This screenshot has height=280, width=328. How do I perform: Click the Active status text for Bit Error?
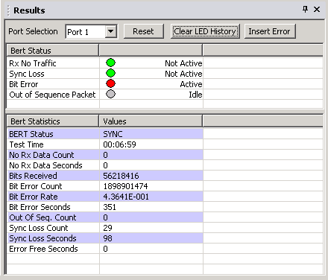191,84
